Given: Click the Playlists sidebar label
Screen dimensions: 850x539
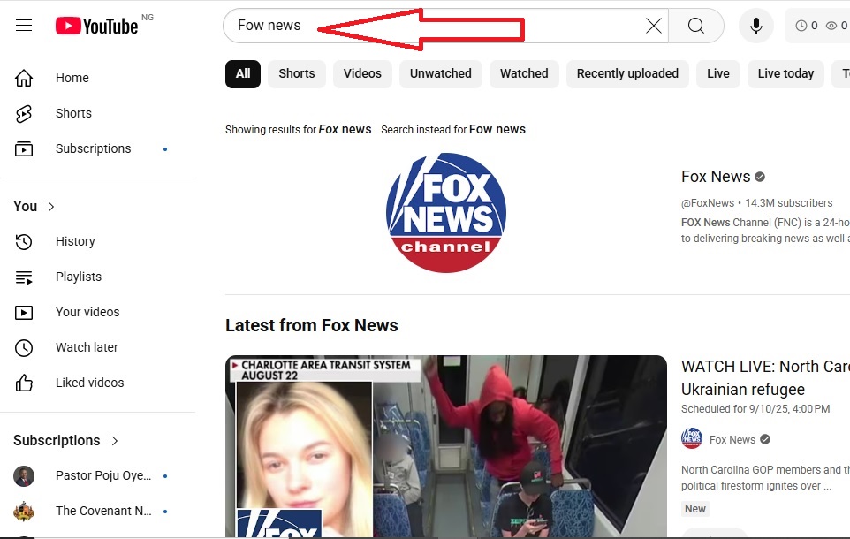Looking at the screenshot, I should pos(79,277).
